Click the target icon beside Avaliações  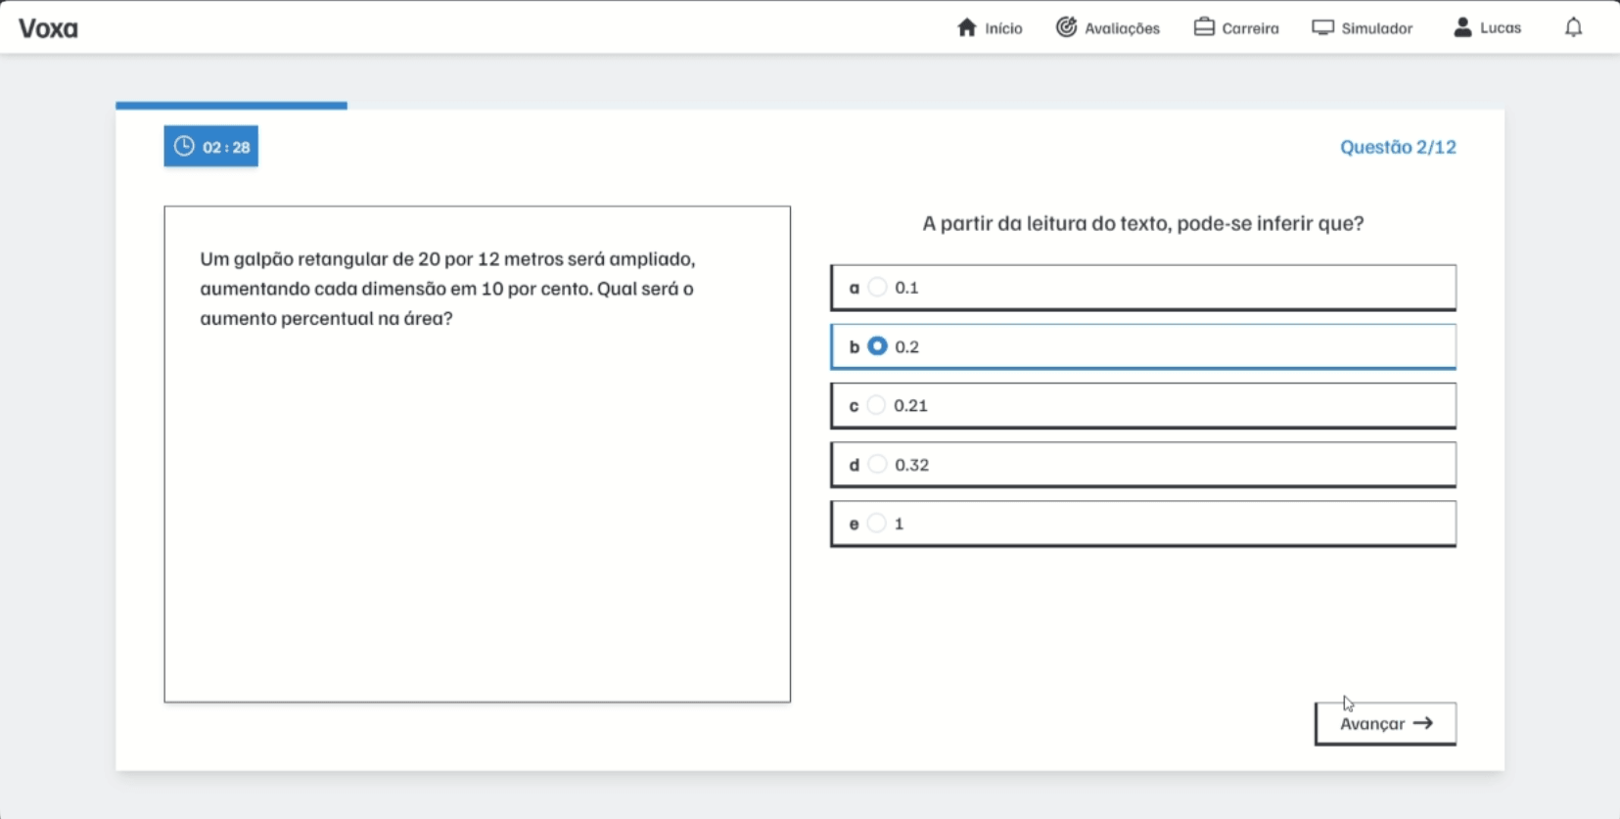click(x=1066, y=27)
